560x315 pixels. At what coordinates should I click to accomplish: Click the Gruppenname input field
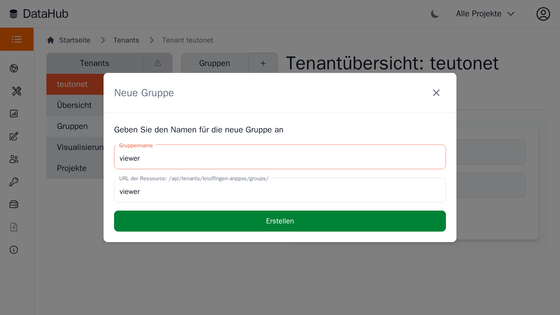click(x=280, y=158)
